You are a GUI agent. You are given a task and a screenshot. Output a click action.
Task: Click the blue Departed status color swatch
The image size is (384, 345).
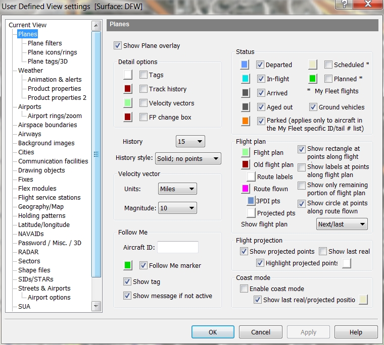245,65
